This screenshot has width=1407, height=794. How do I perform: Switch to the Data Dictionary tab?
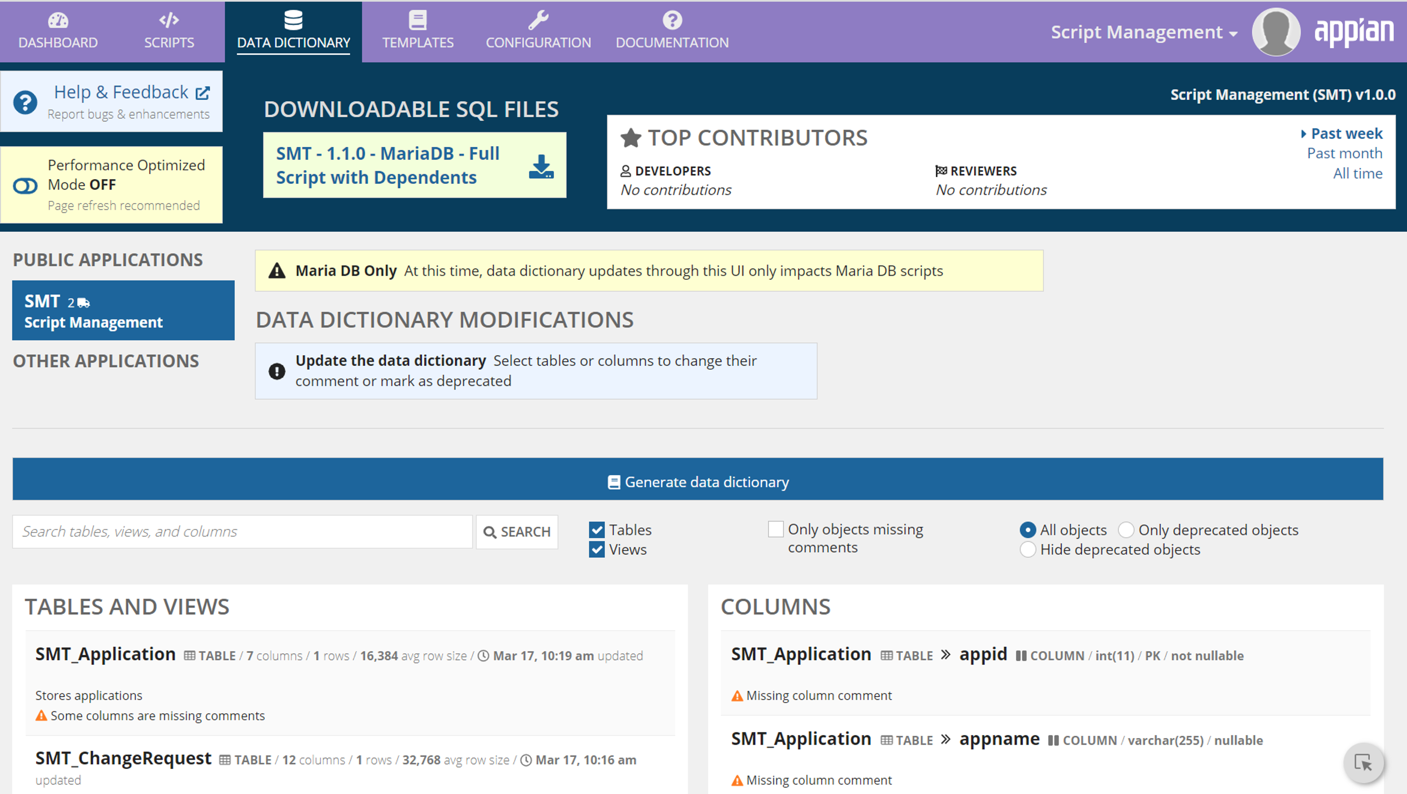pyautogui.click(x=293, y=32)
